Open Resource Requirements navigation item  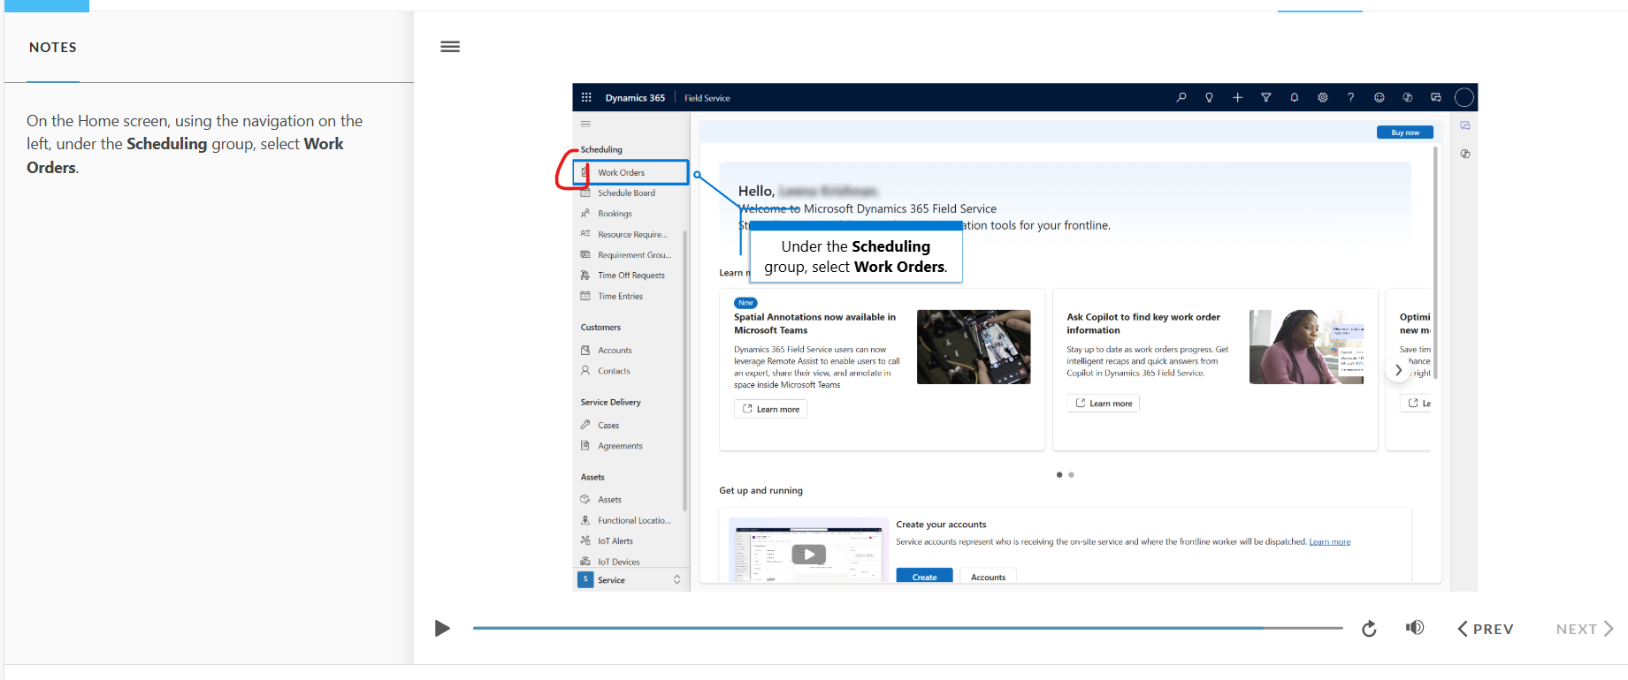631,235
